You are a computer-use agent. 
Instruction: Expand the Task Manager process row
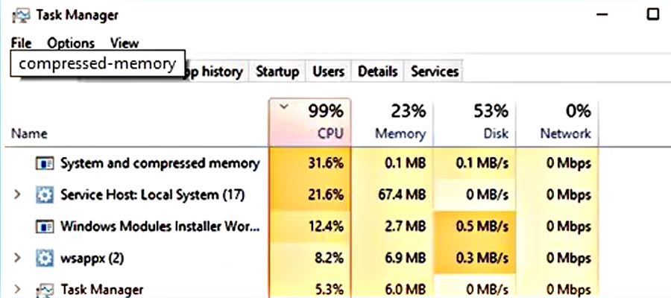tap(18, 289)
